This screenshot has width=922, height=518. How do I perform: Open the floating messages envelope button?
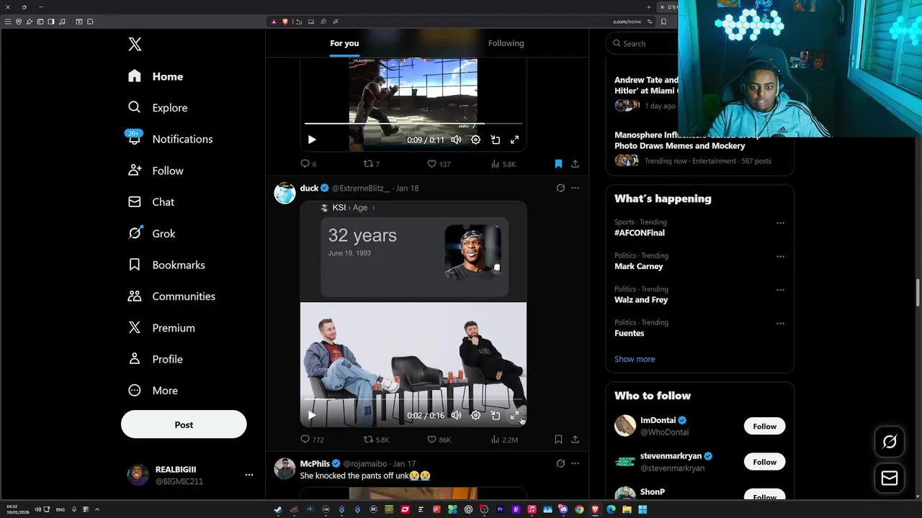[890, 478]
